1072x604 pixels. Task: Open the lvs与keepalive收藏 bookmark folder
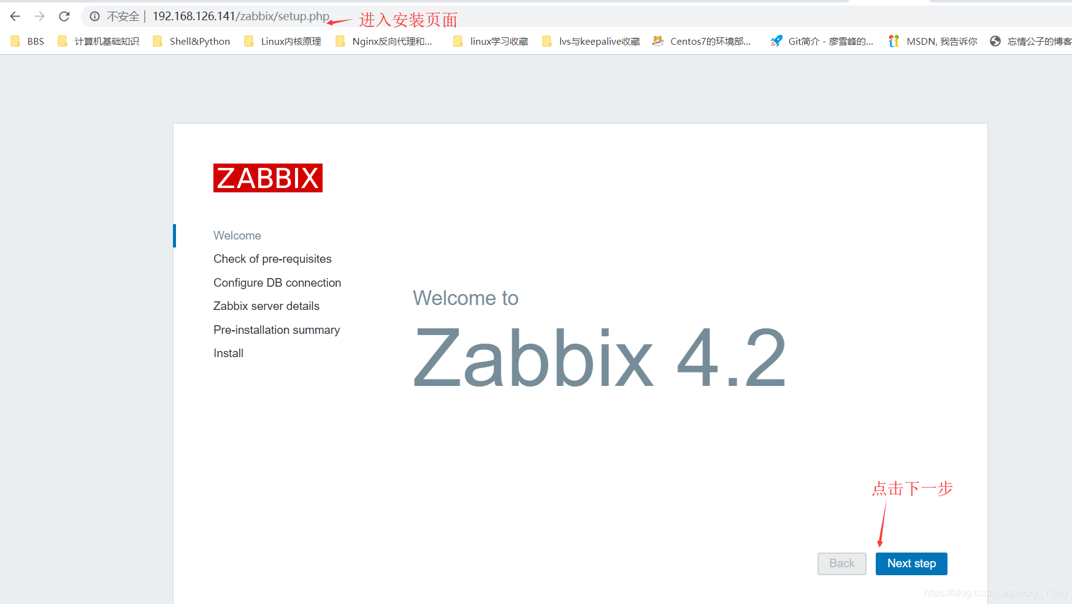click(591, 41)
